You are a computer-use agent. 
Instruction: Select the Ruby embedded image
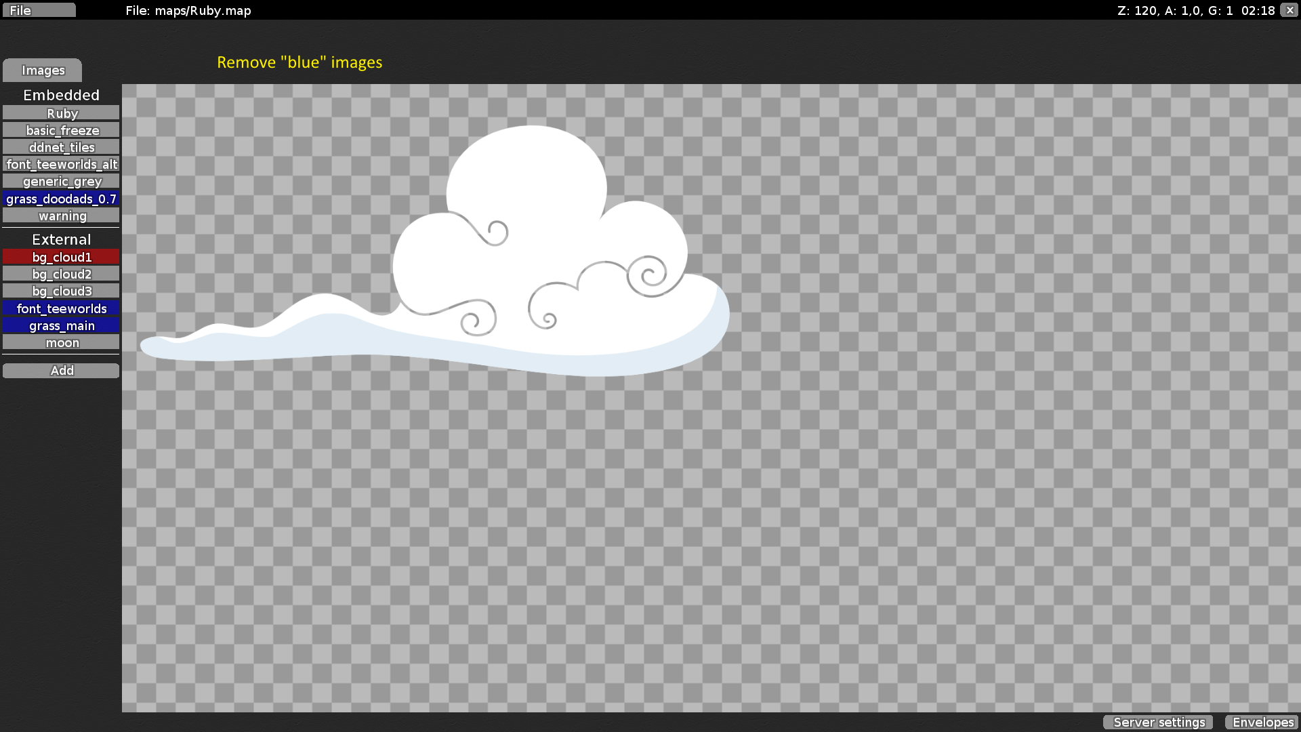(x=61, y=113)
